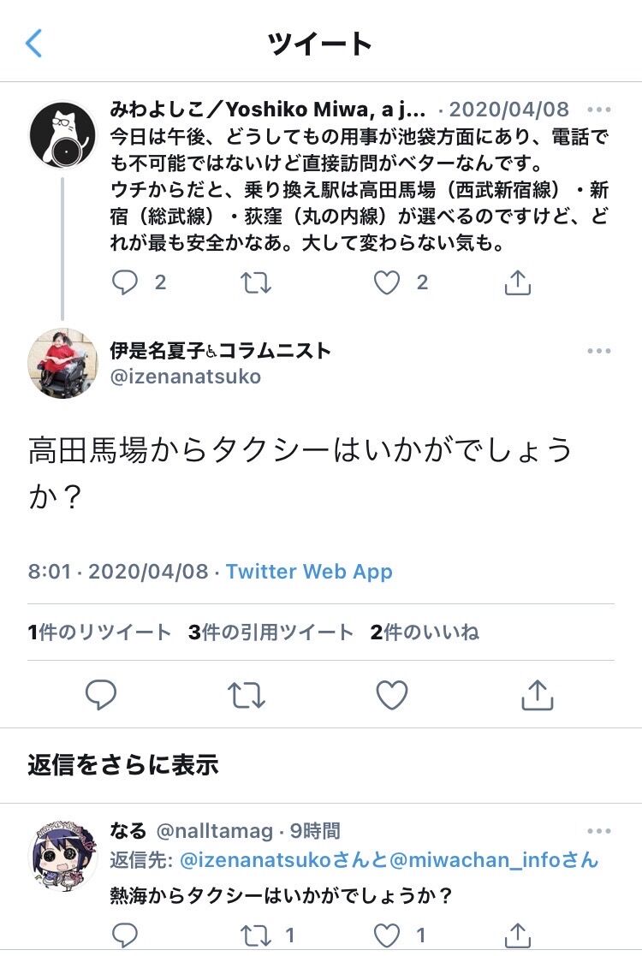This screenshot has width=642, height=956.
Task: Retweet the main tweet about 高田馬場 taxi
Action: (x=247, y=695)
